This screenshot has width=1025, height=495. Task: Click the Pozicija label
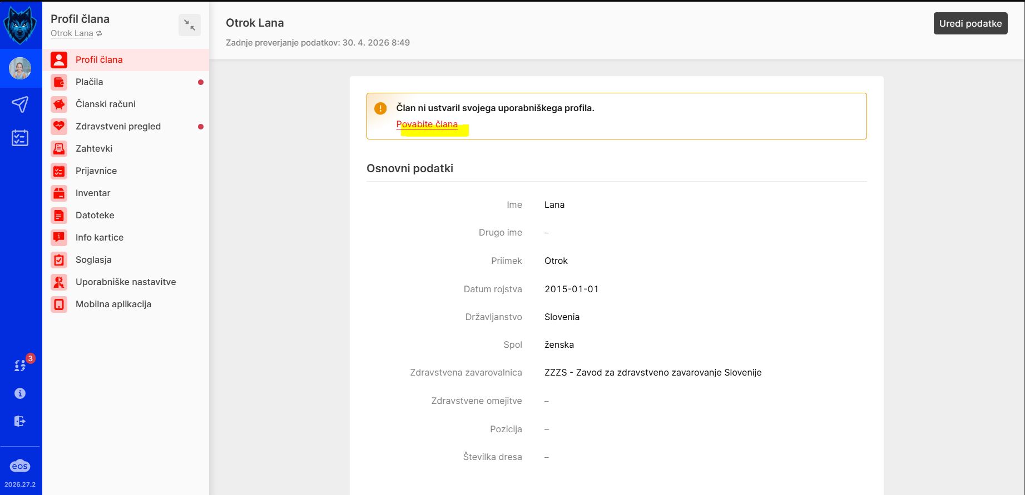pos(506,429)
